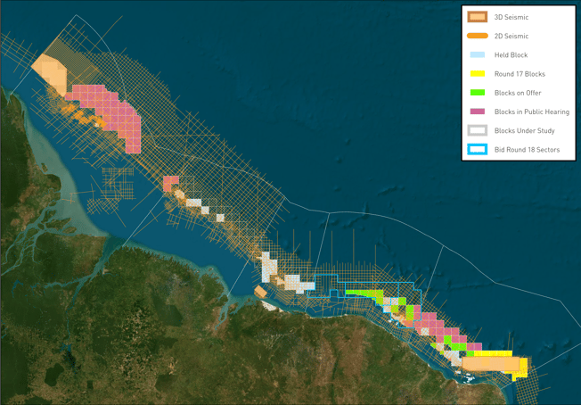This screenshot has height=405, width=581.
Task: Select the 'Held Block' legend label
Action: [511, 55]
